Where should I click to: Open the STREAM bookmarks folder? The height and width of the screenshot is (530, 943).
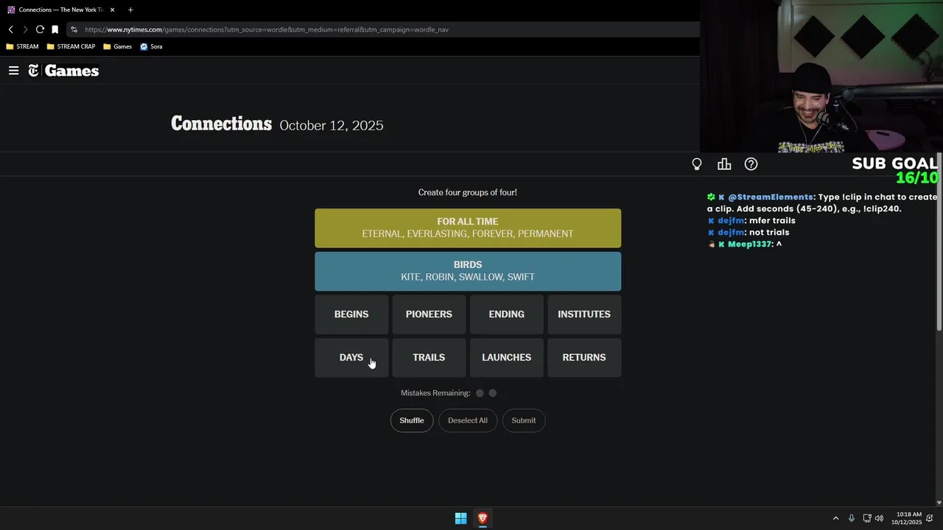click(22, 46)
